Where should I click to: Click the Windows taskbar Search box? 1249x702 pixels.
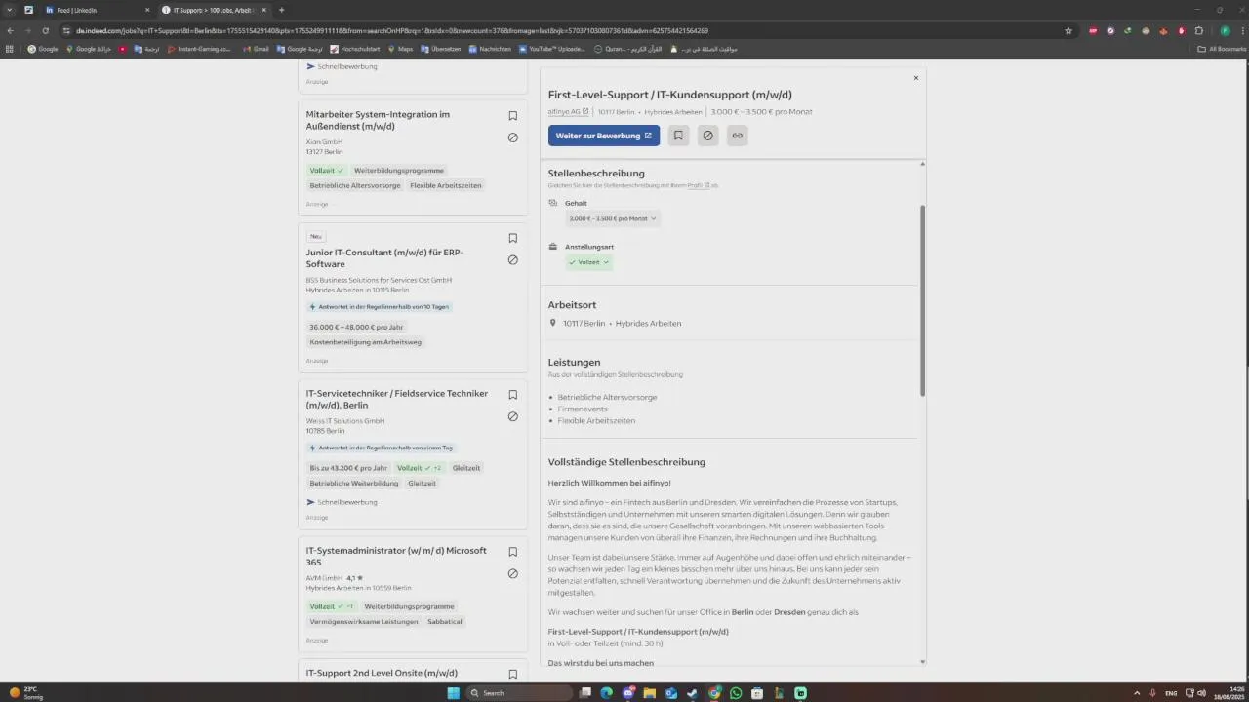[x=518, y=693]
